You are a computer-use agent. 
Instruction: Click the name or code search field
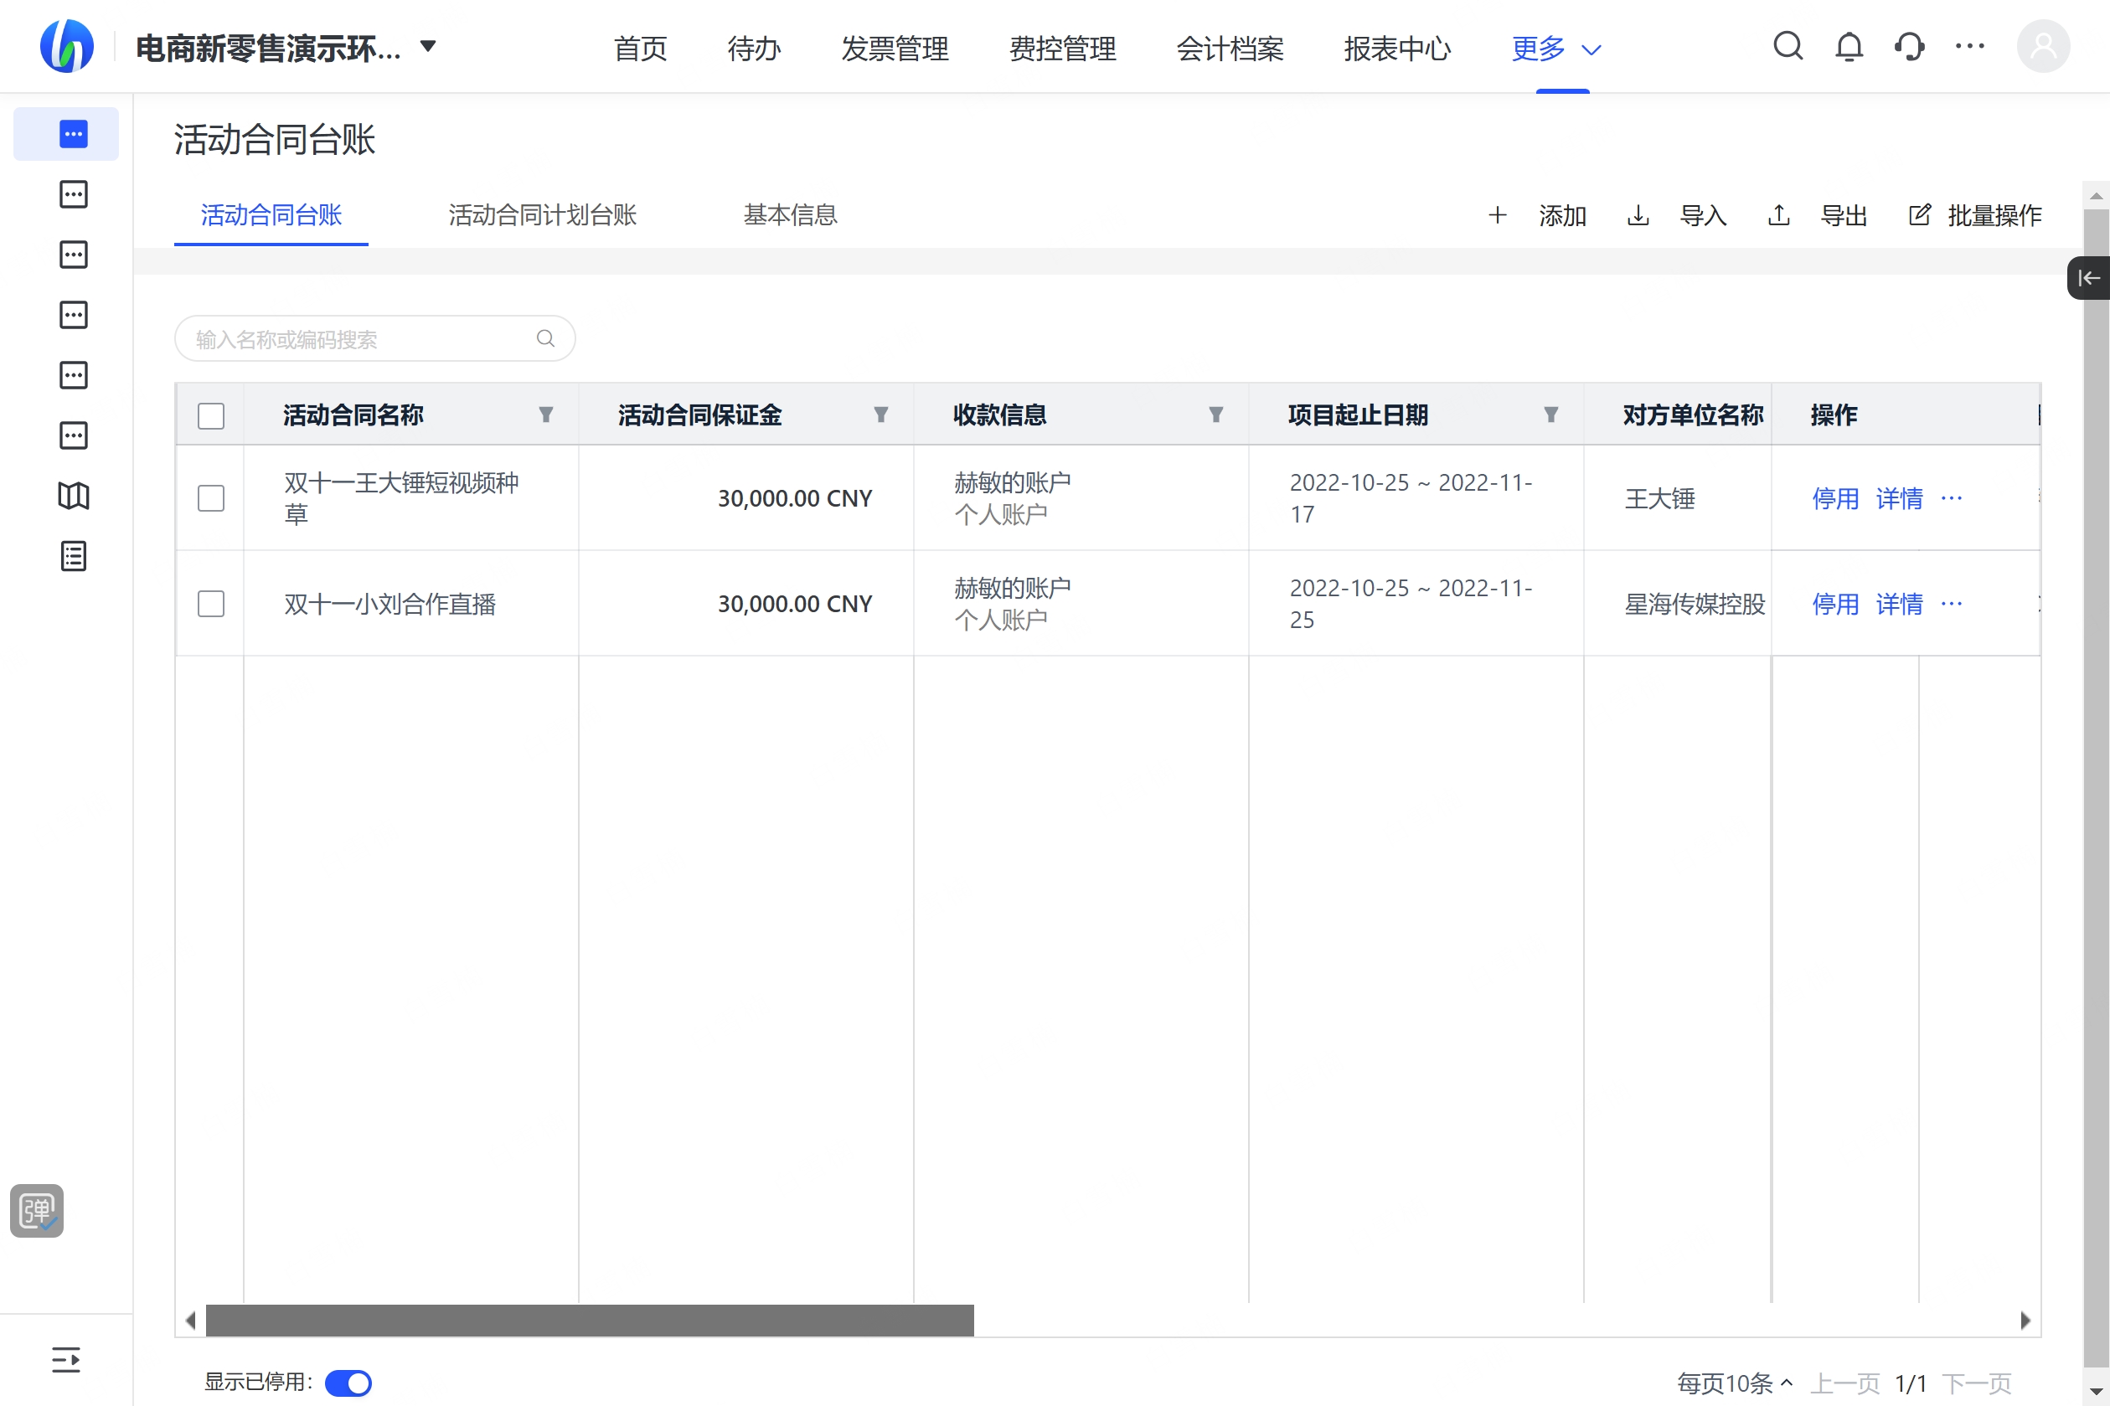point(359,339)
